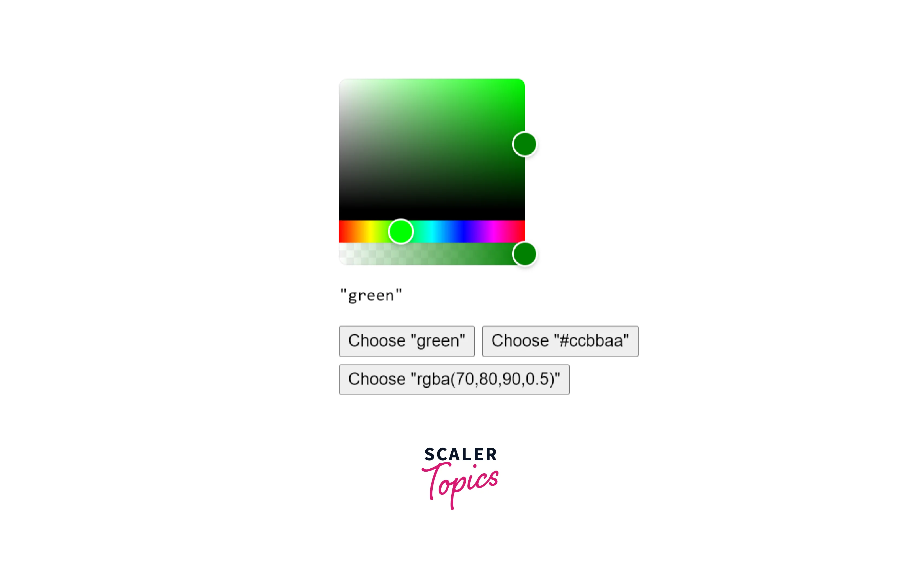Viewport: 920px width, 562px height.
Task: Click the opacity slider handle on right
Action: pyautogui.click(x=526, y=254)
